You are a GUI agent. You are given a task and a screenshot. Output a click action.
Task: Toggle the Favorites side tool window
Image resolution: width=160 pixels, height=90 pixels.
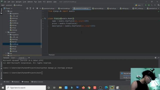[1, 75]
